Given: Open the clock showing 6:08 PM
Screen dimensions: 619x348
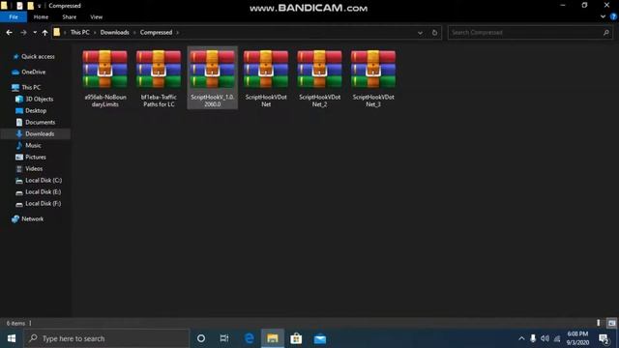Looking at the screenshot, I should coord(577,338).
